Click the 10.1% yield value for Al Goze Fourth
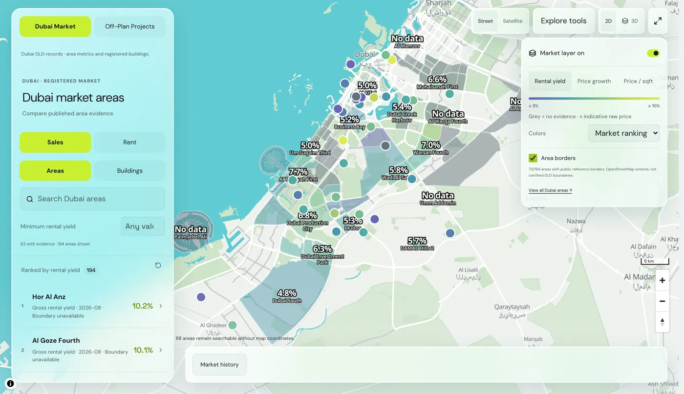 [143, 350]
